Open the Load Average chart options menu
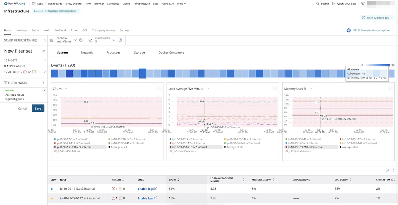 [274, 89]
